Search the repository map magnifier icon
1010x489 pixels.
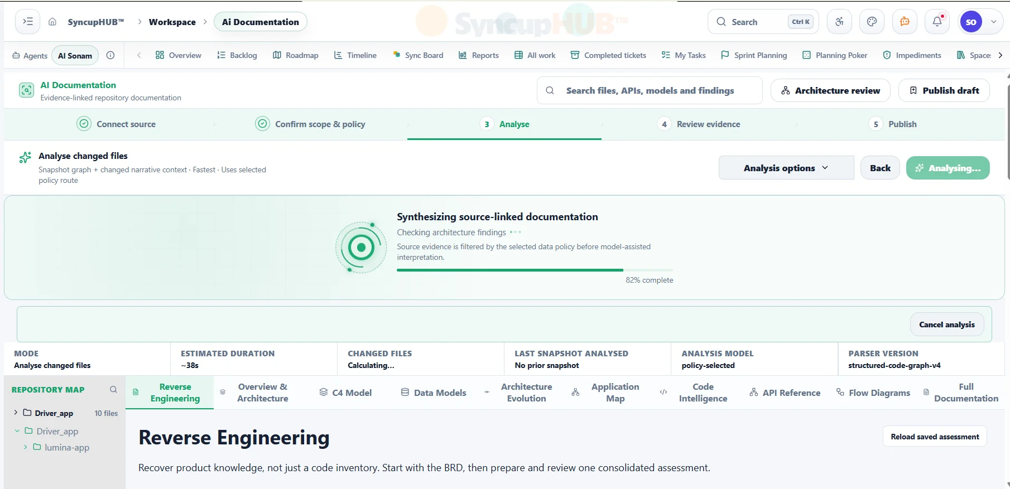point(113,390)
